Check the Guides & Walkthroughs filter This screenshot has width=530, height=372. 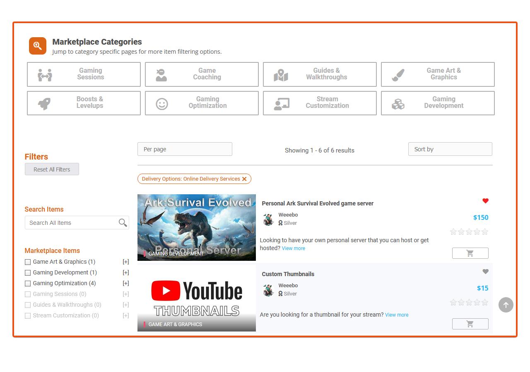[x=28, y=305]
